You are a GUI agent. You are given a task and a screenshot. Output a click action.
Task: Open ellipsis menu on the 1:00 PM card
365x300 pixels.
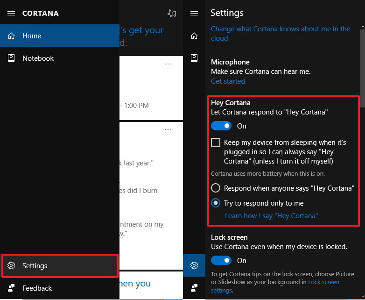[x=168, y=64]
